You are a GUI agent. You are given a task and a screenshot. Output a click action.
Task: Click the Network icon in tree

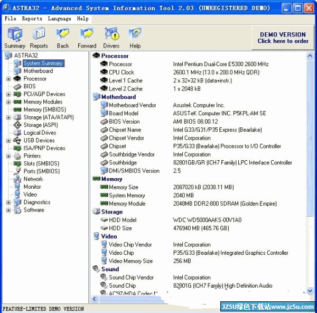coord(17,179)
